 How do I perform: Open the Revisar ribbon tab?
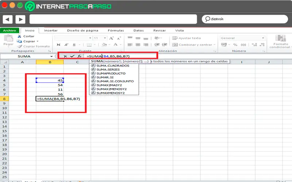160,31
